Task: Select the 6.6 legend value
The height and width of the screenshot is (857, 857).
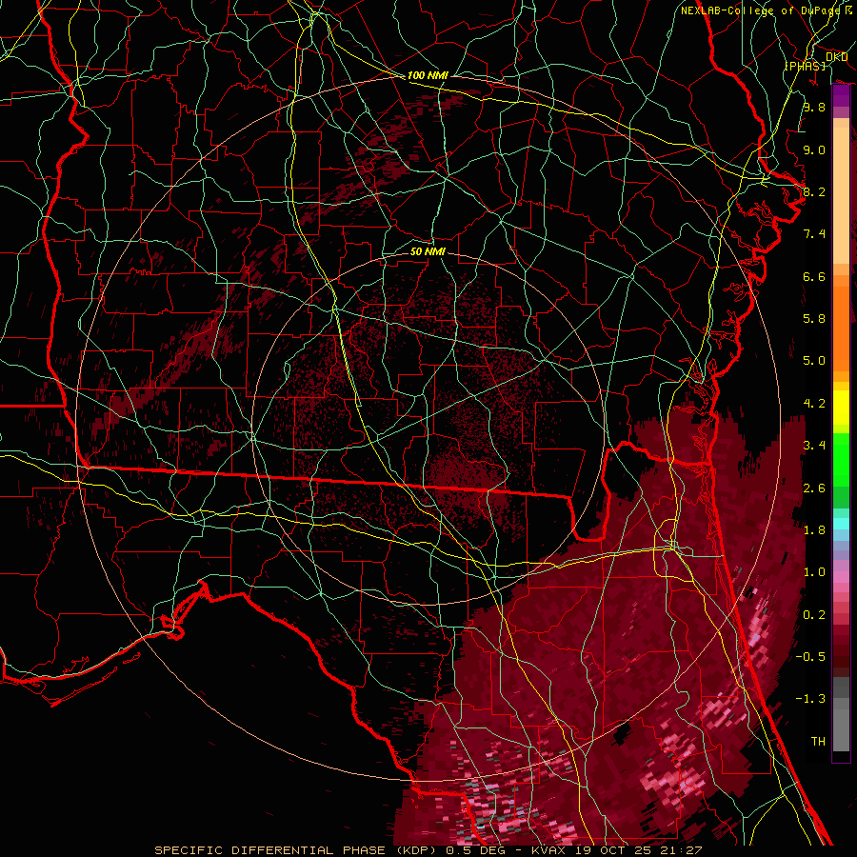Action: (814, 276)
